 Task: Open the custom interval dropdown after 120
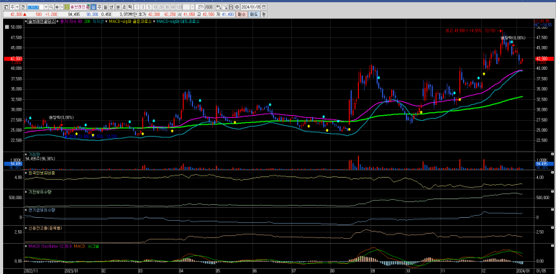193,7
